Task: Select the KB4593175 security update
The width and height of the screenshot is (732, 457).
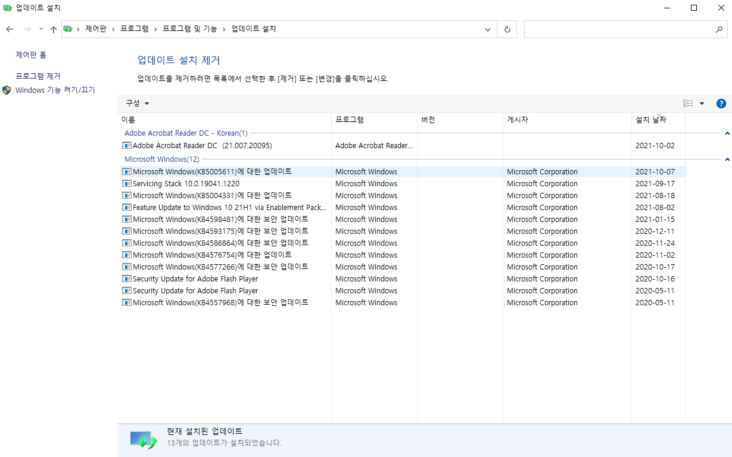Action: point(220,231)
